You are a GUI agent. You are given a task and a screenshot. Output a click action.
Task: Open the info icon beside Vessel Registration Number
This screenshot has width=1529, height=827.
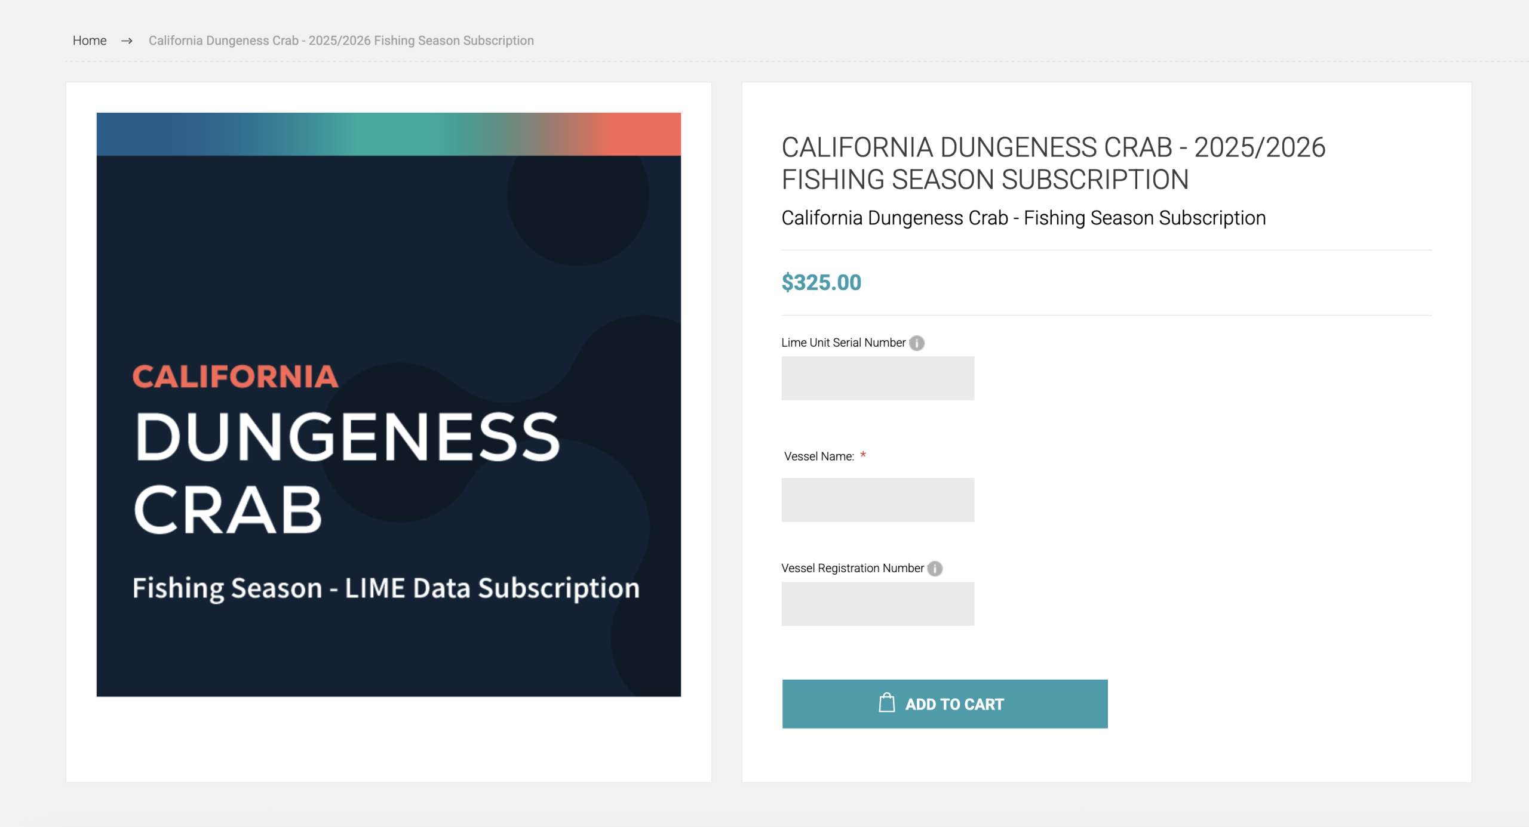[x=935, y=569]
